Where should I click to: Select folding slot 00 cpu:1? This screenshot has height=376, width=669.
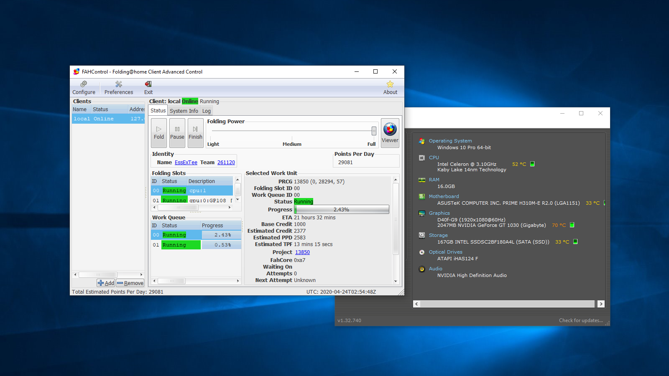pyautogui.click(x=192, y=191)
